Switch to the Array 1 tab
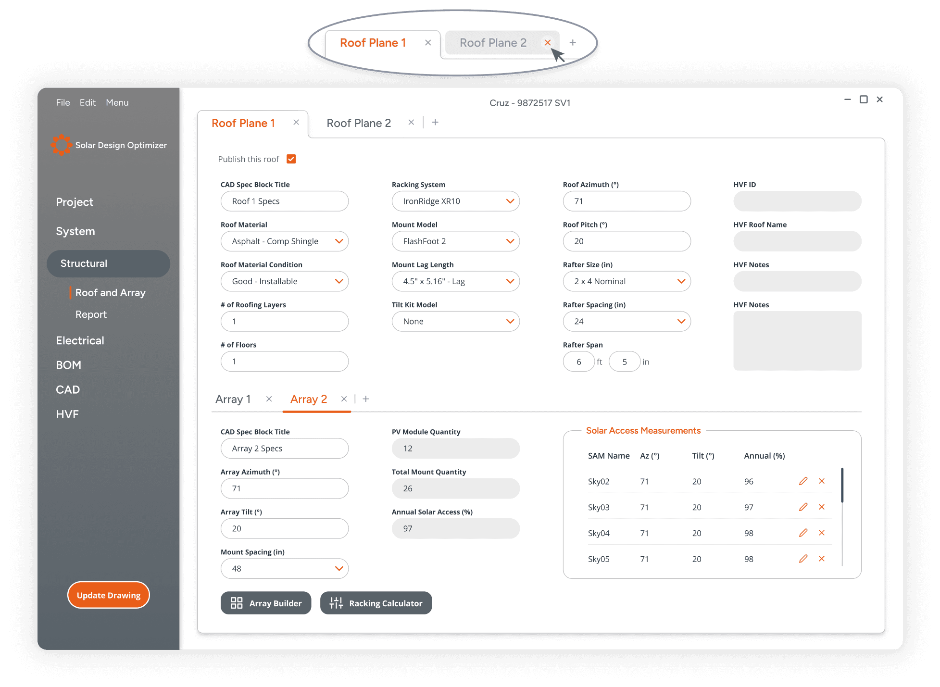 pos(233,399)
